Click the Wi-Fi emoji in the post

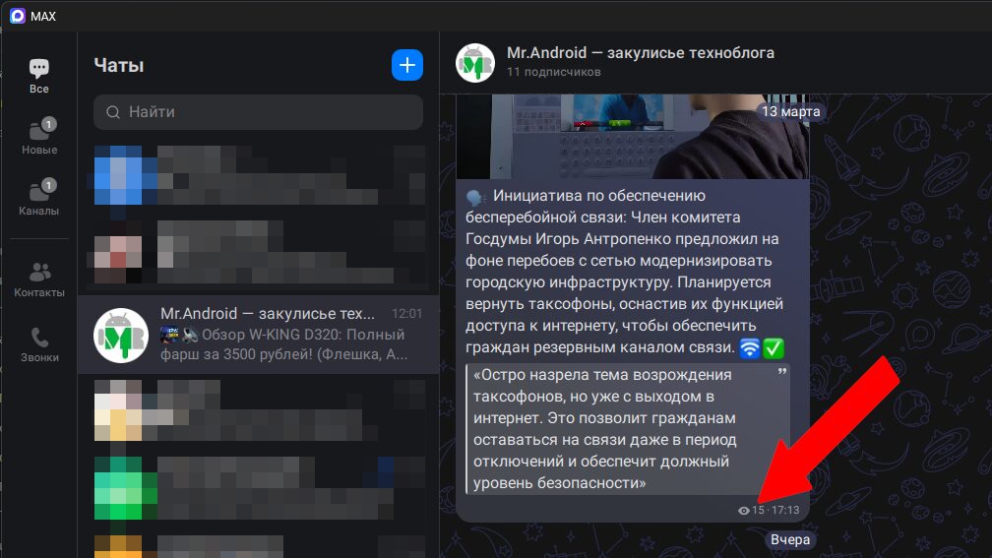pyautogui.click(x=750, y=348)
